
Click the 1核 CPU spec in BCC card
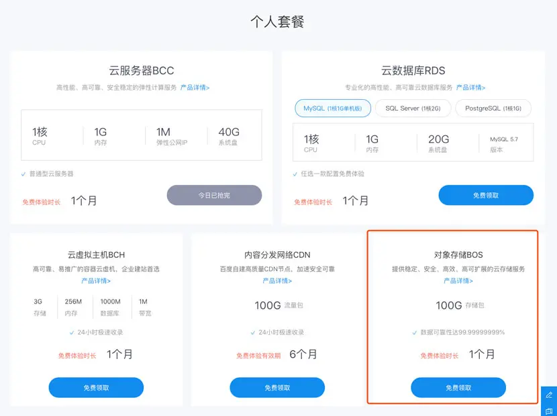(x=40, y=136)
